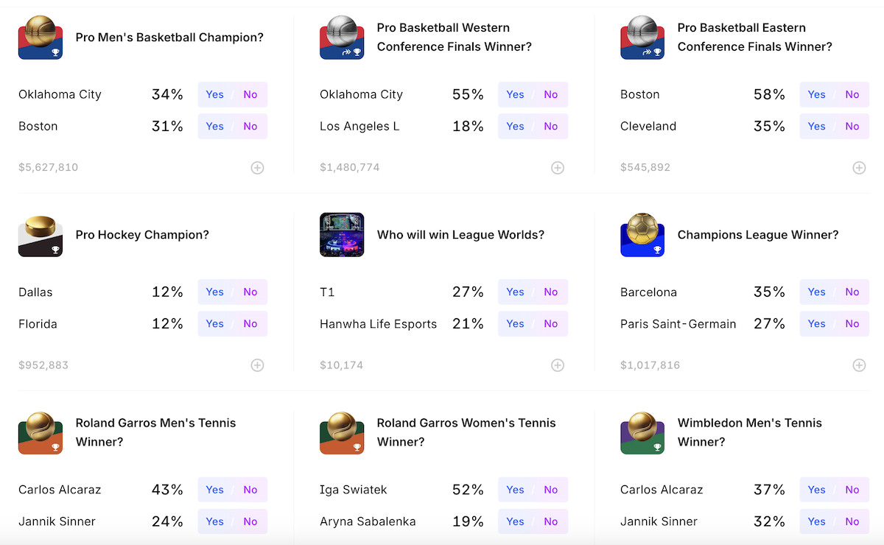The height and width of the screenshot is (545, 884).
Task: Click the Western Conference Finals silver basketball icon
Action: click(x=342, y=37)
